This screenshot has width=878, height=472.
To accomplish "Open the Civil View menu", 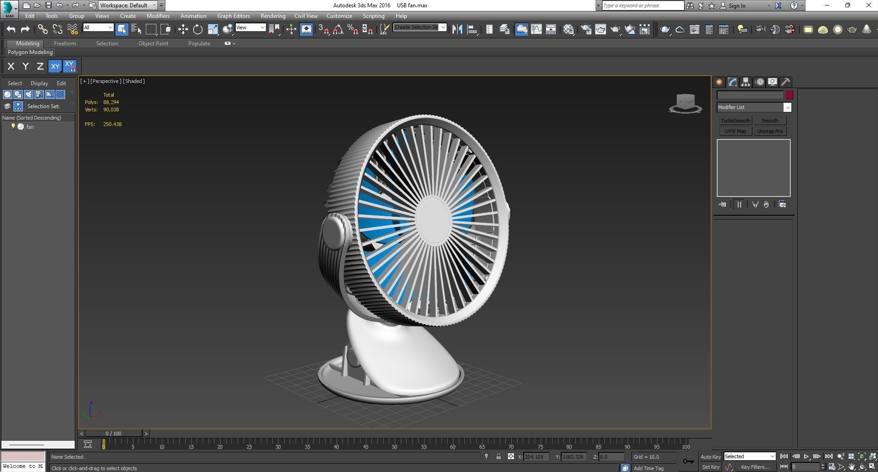I will (306, 16).
